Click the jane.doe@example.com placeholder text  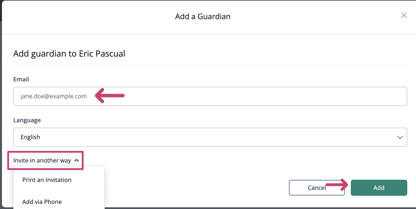(54, 96)
